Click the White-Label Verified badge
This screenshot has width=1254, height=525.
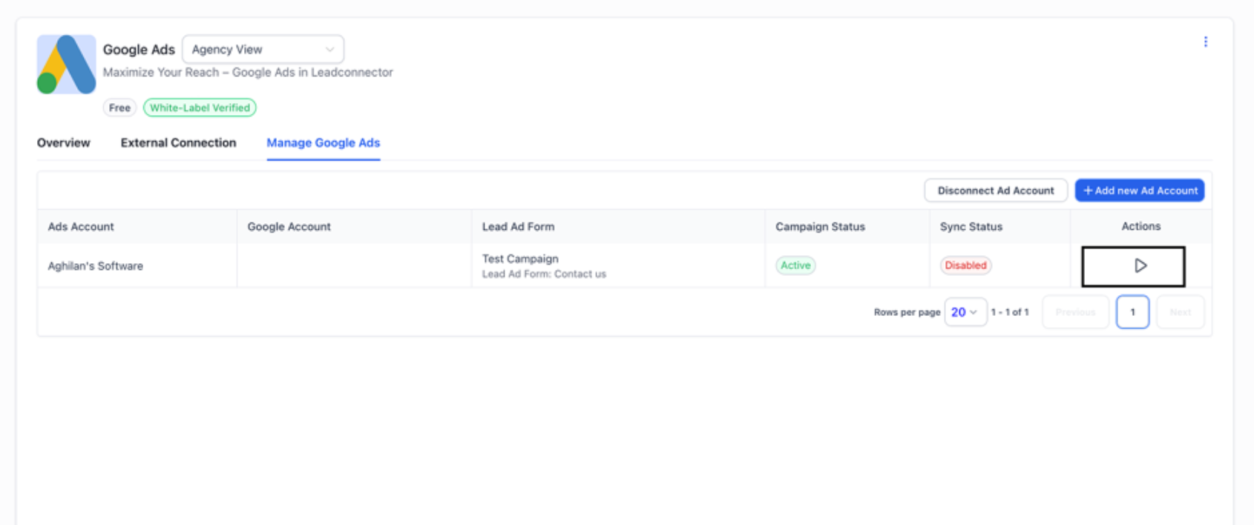point(200,108)
